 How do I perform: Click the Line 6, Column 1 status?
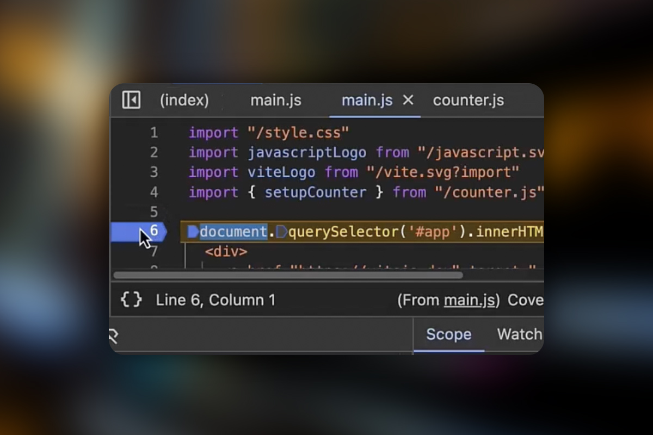pos(215,300)
